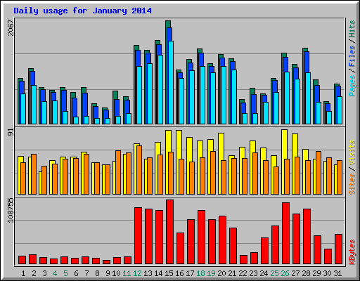Click day 4 weekend label

tap(55, 273)
